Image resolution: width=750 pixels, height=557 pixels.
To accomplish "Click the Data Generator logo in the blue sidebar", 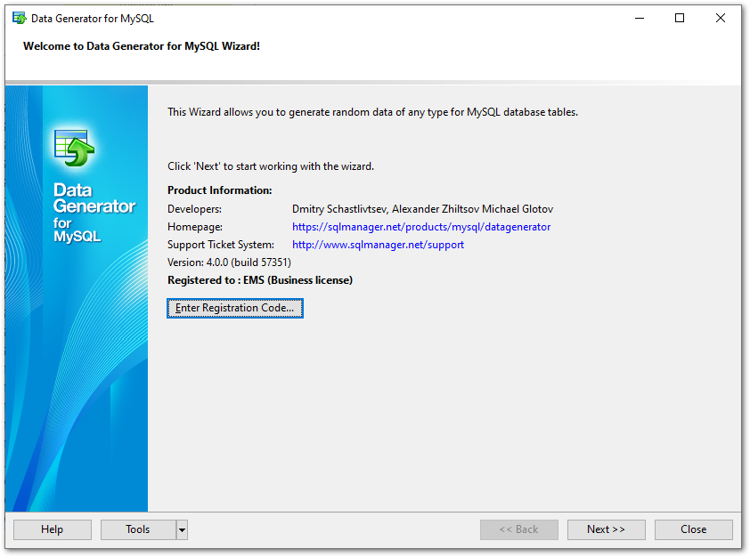I will click(x=74, y=148).
